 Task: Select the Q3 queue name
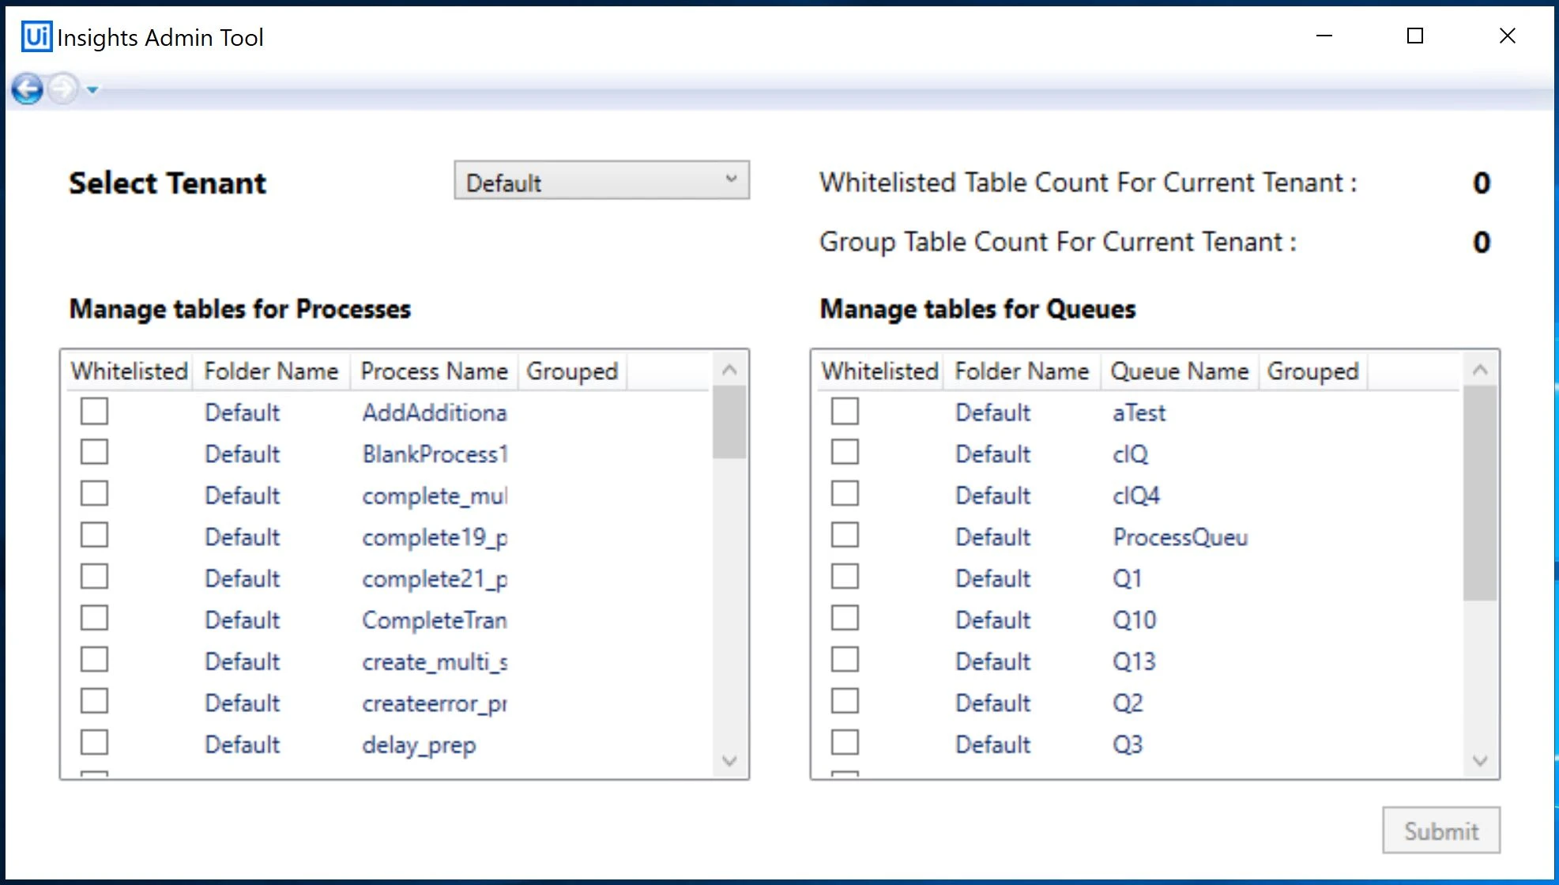(x=1128, y=744)
